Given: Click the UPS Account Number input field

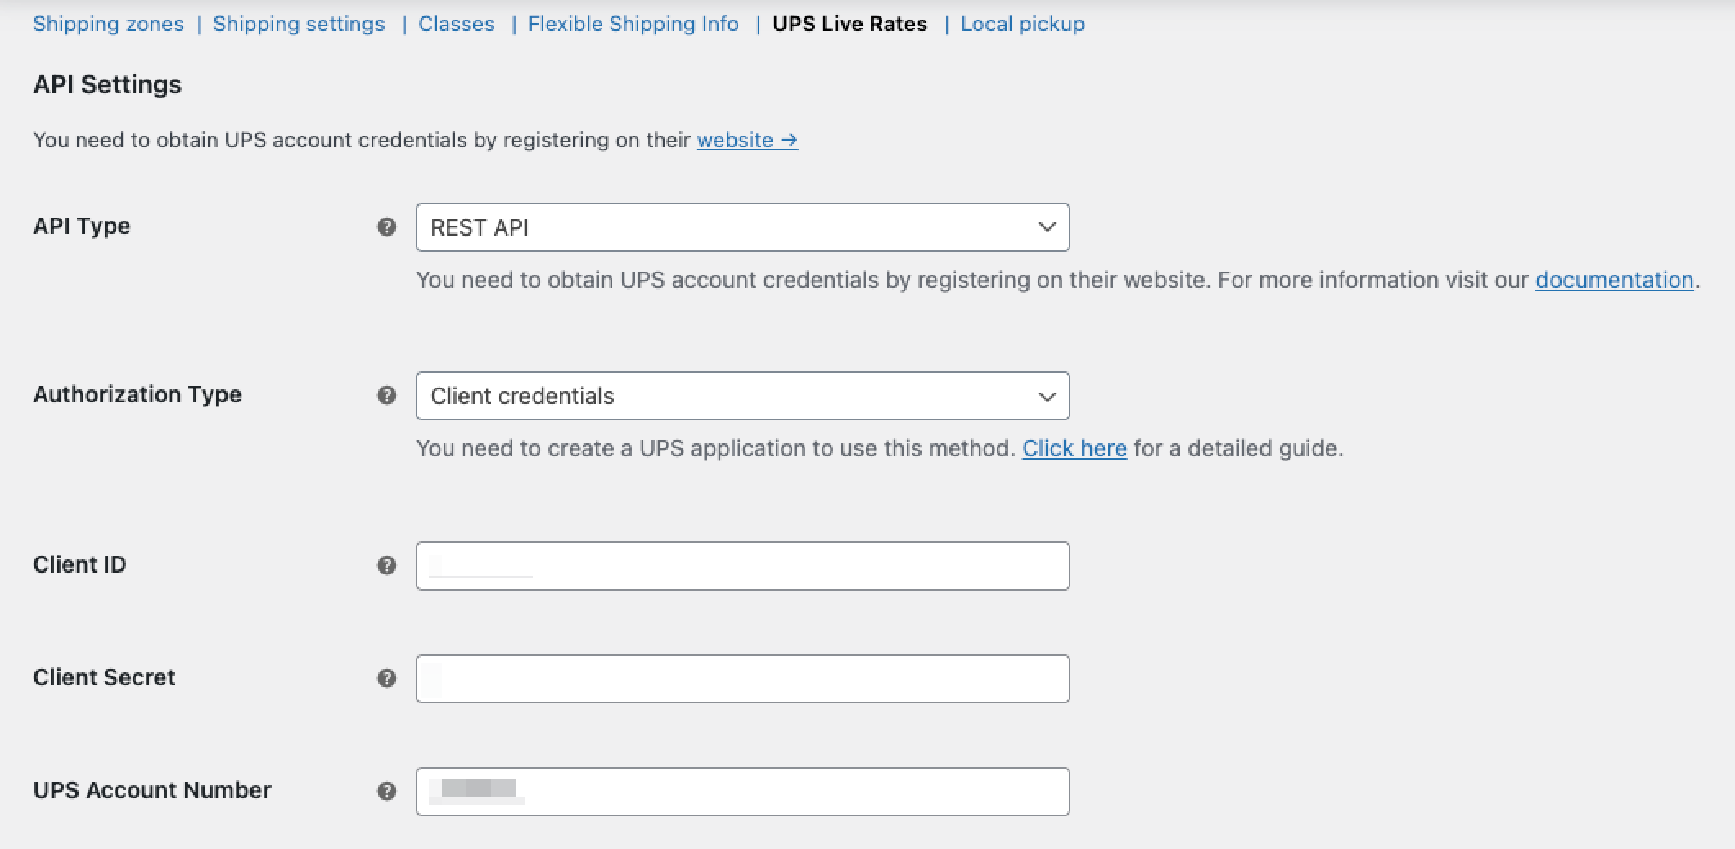Looking at the screenshot, I should pos(742,792).
